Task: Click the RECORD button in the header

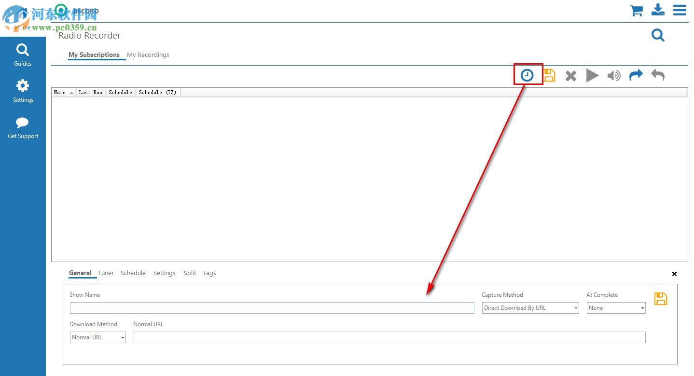Action: (77, 11)
